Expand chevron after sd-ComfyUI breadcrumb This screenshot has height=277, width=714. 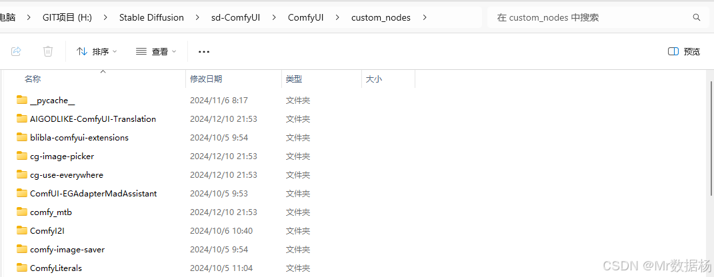(274, 18)
